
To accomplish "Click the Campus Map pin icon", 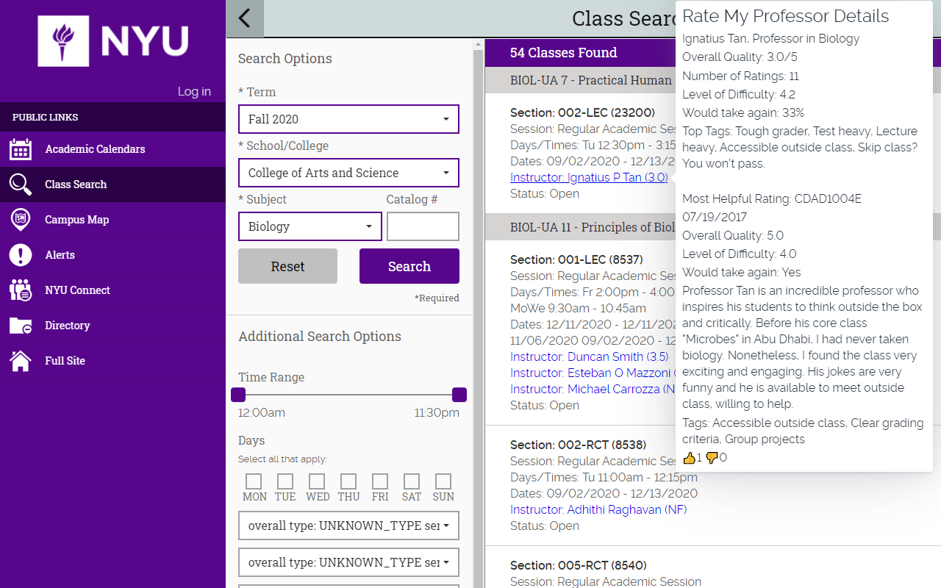I will pos(21,220).
